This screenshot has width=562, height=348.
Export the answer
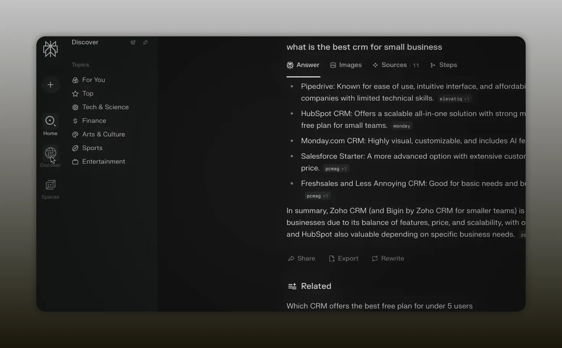[x=344, y=259]
